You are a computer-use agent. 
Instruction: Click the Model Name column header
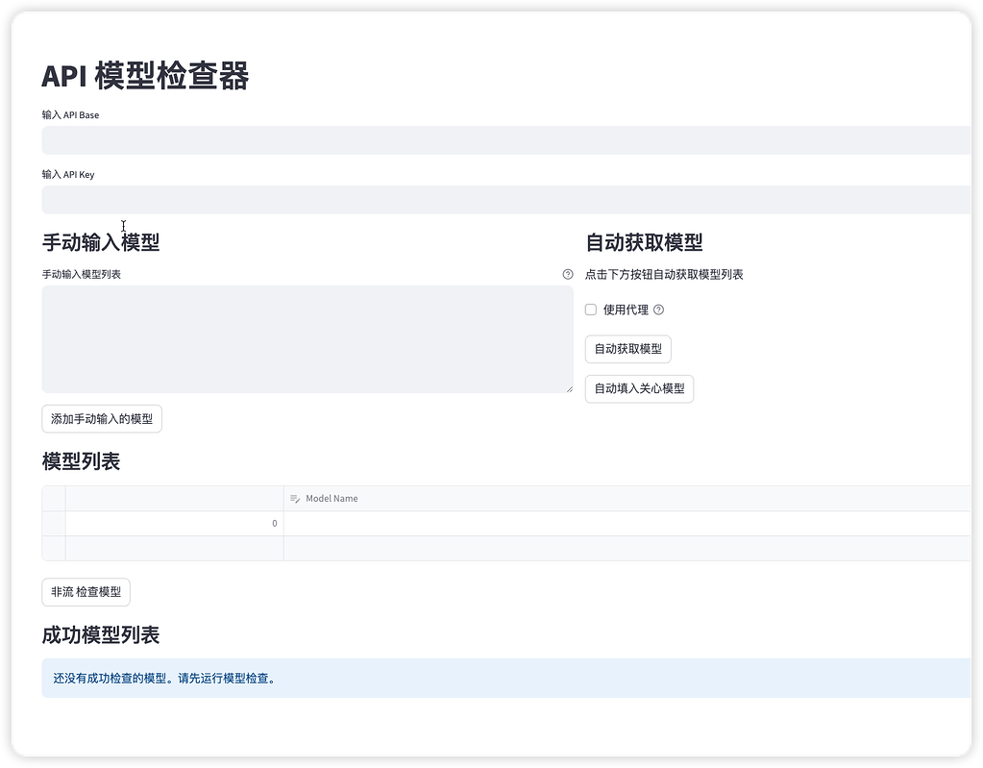[x=627, y=499]
